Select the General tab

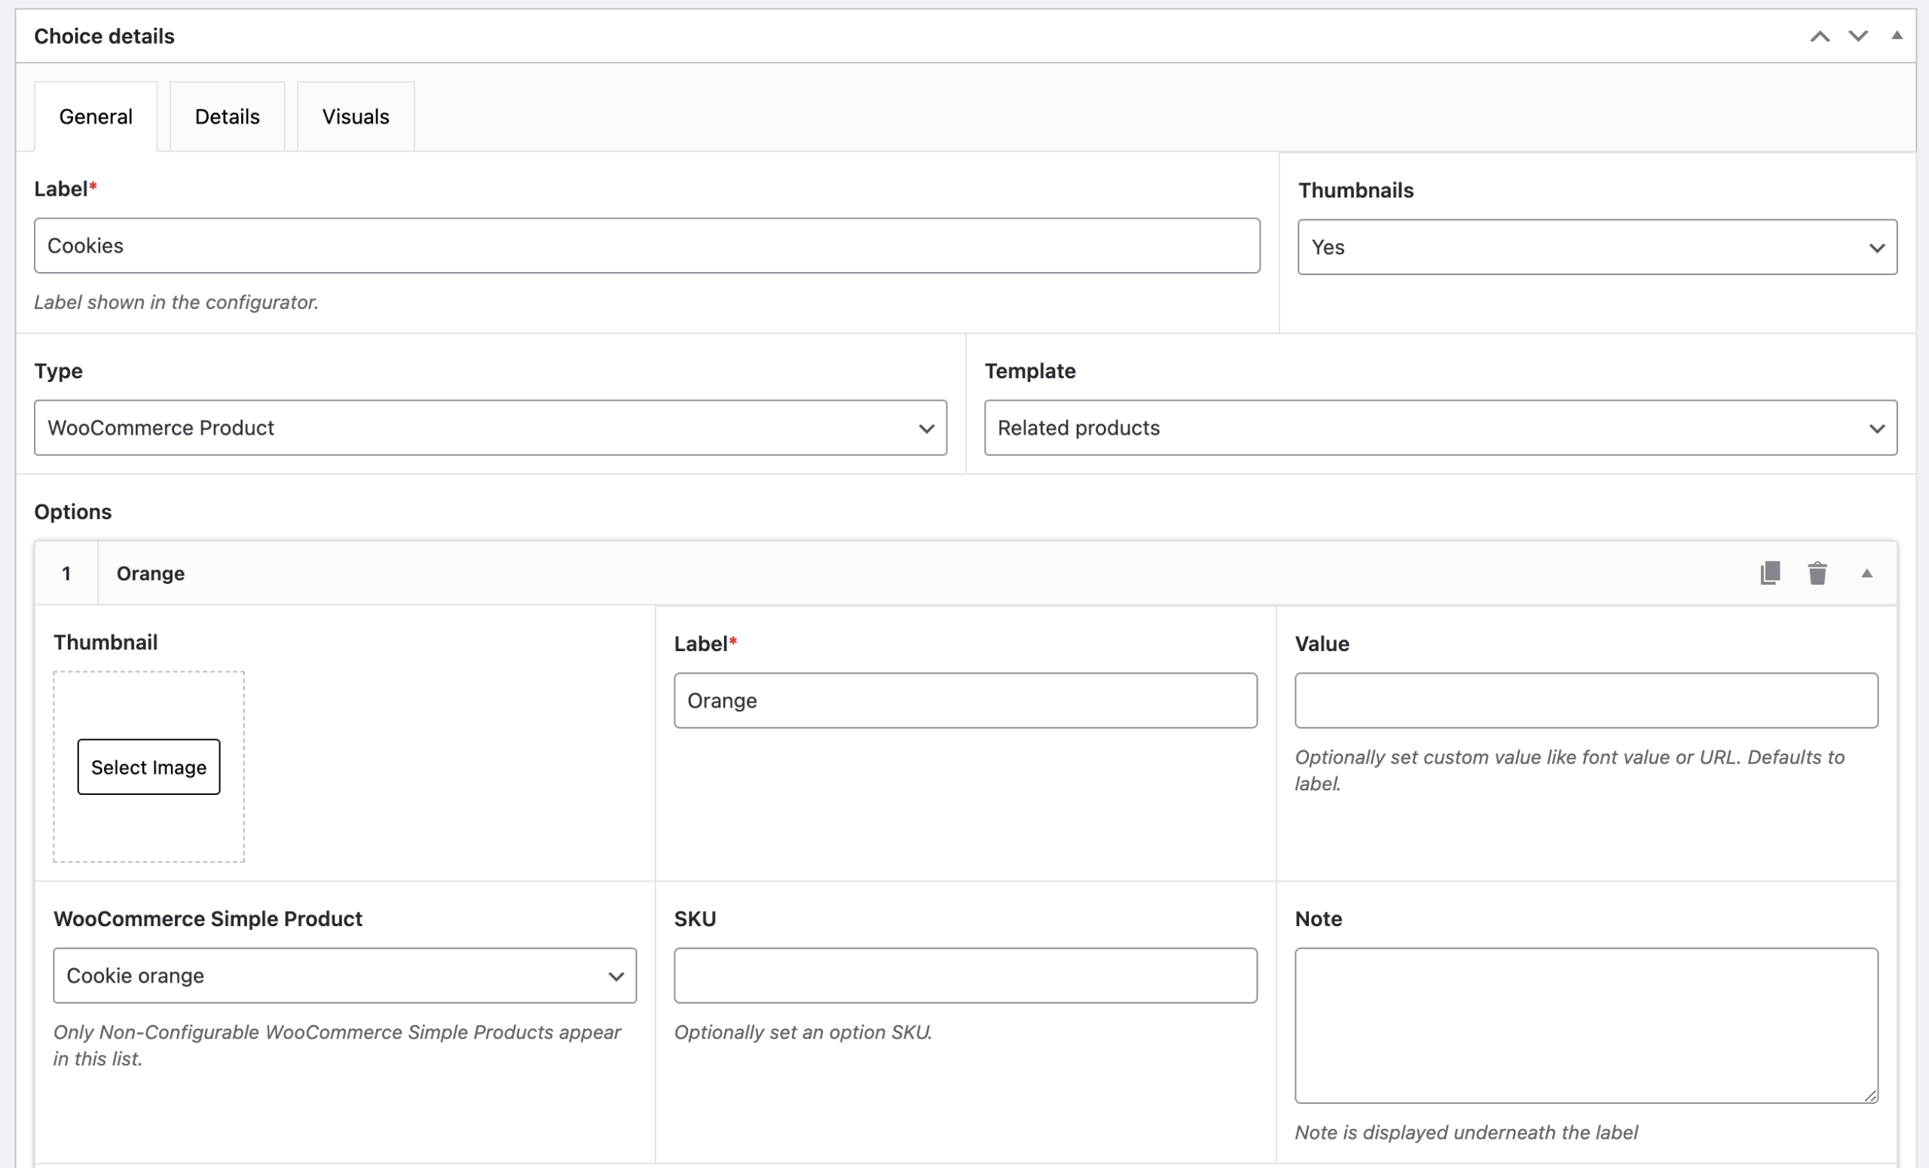pos(96,117)
